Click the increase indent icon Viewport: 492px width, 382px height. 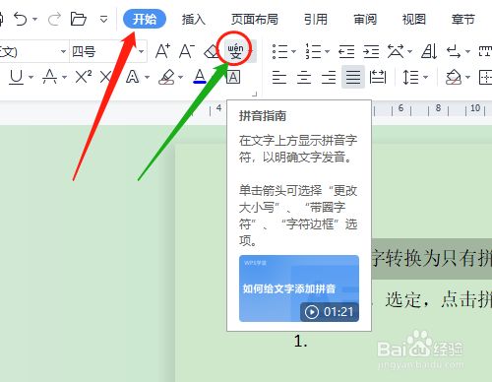pos(371,51)
